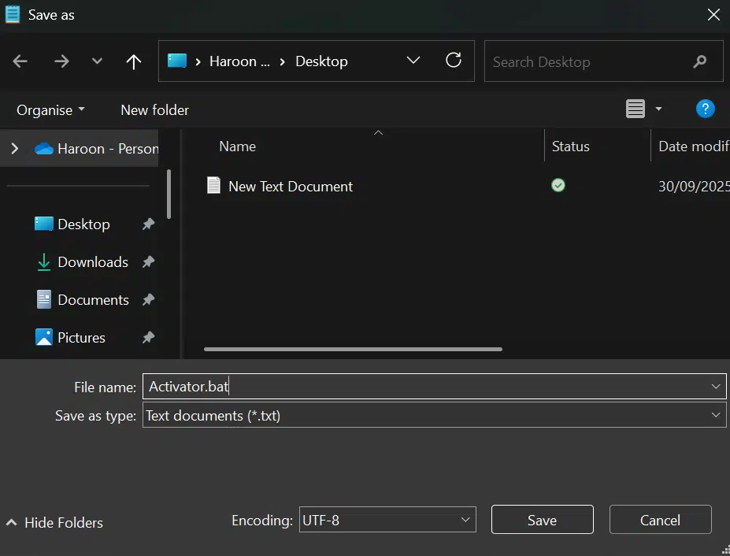Viewport: 730px width, 556px height.
Task: Click the horizontal scrollbar in file list
Action: point(353,349)
